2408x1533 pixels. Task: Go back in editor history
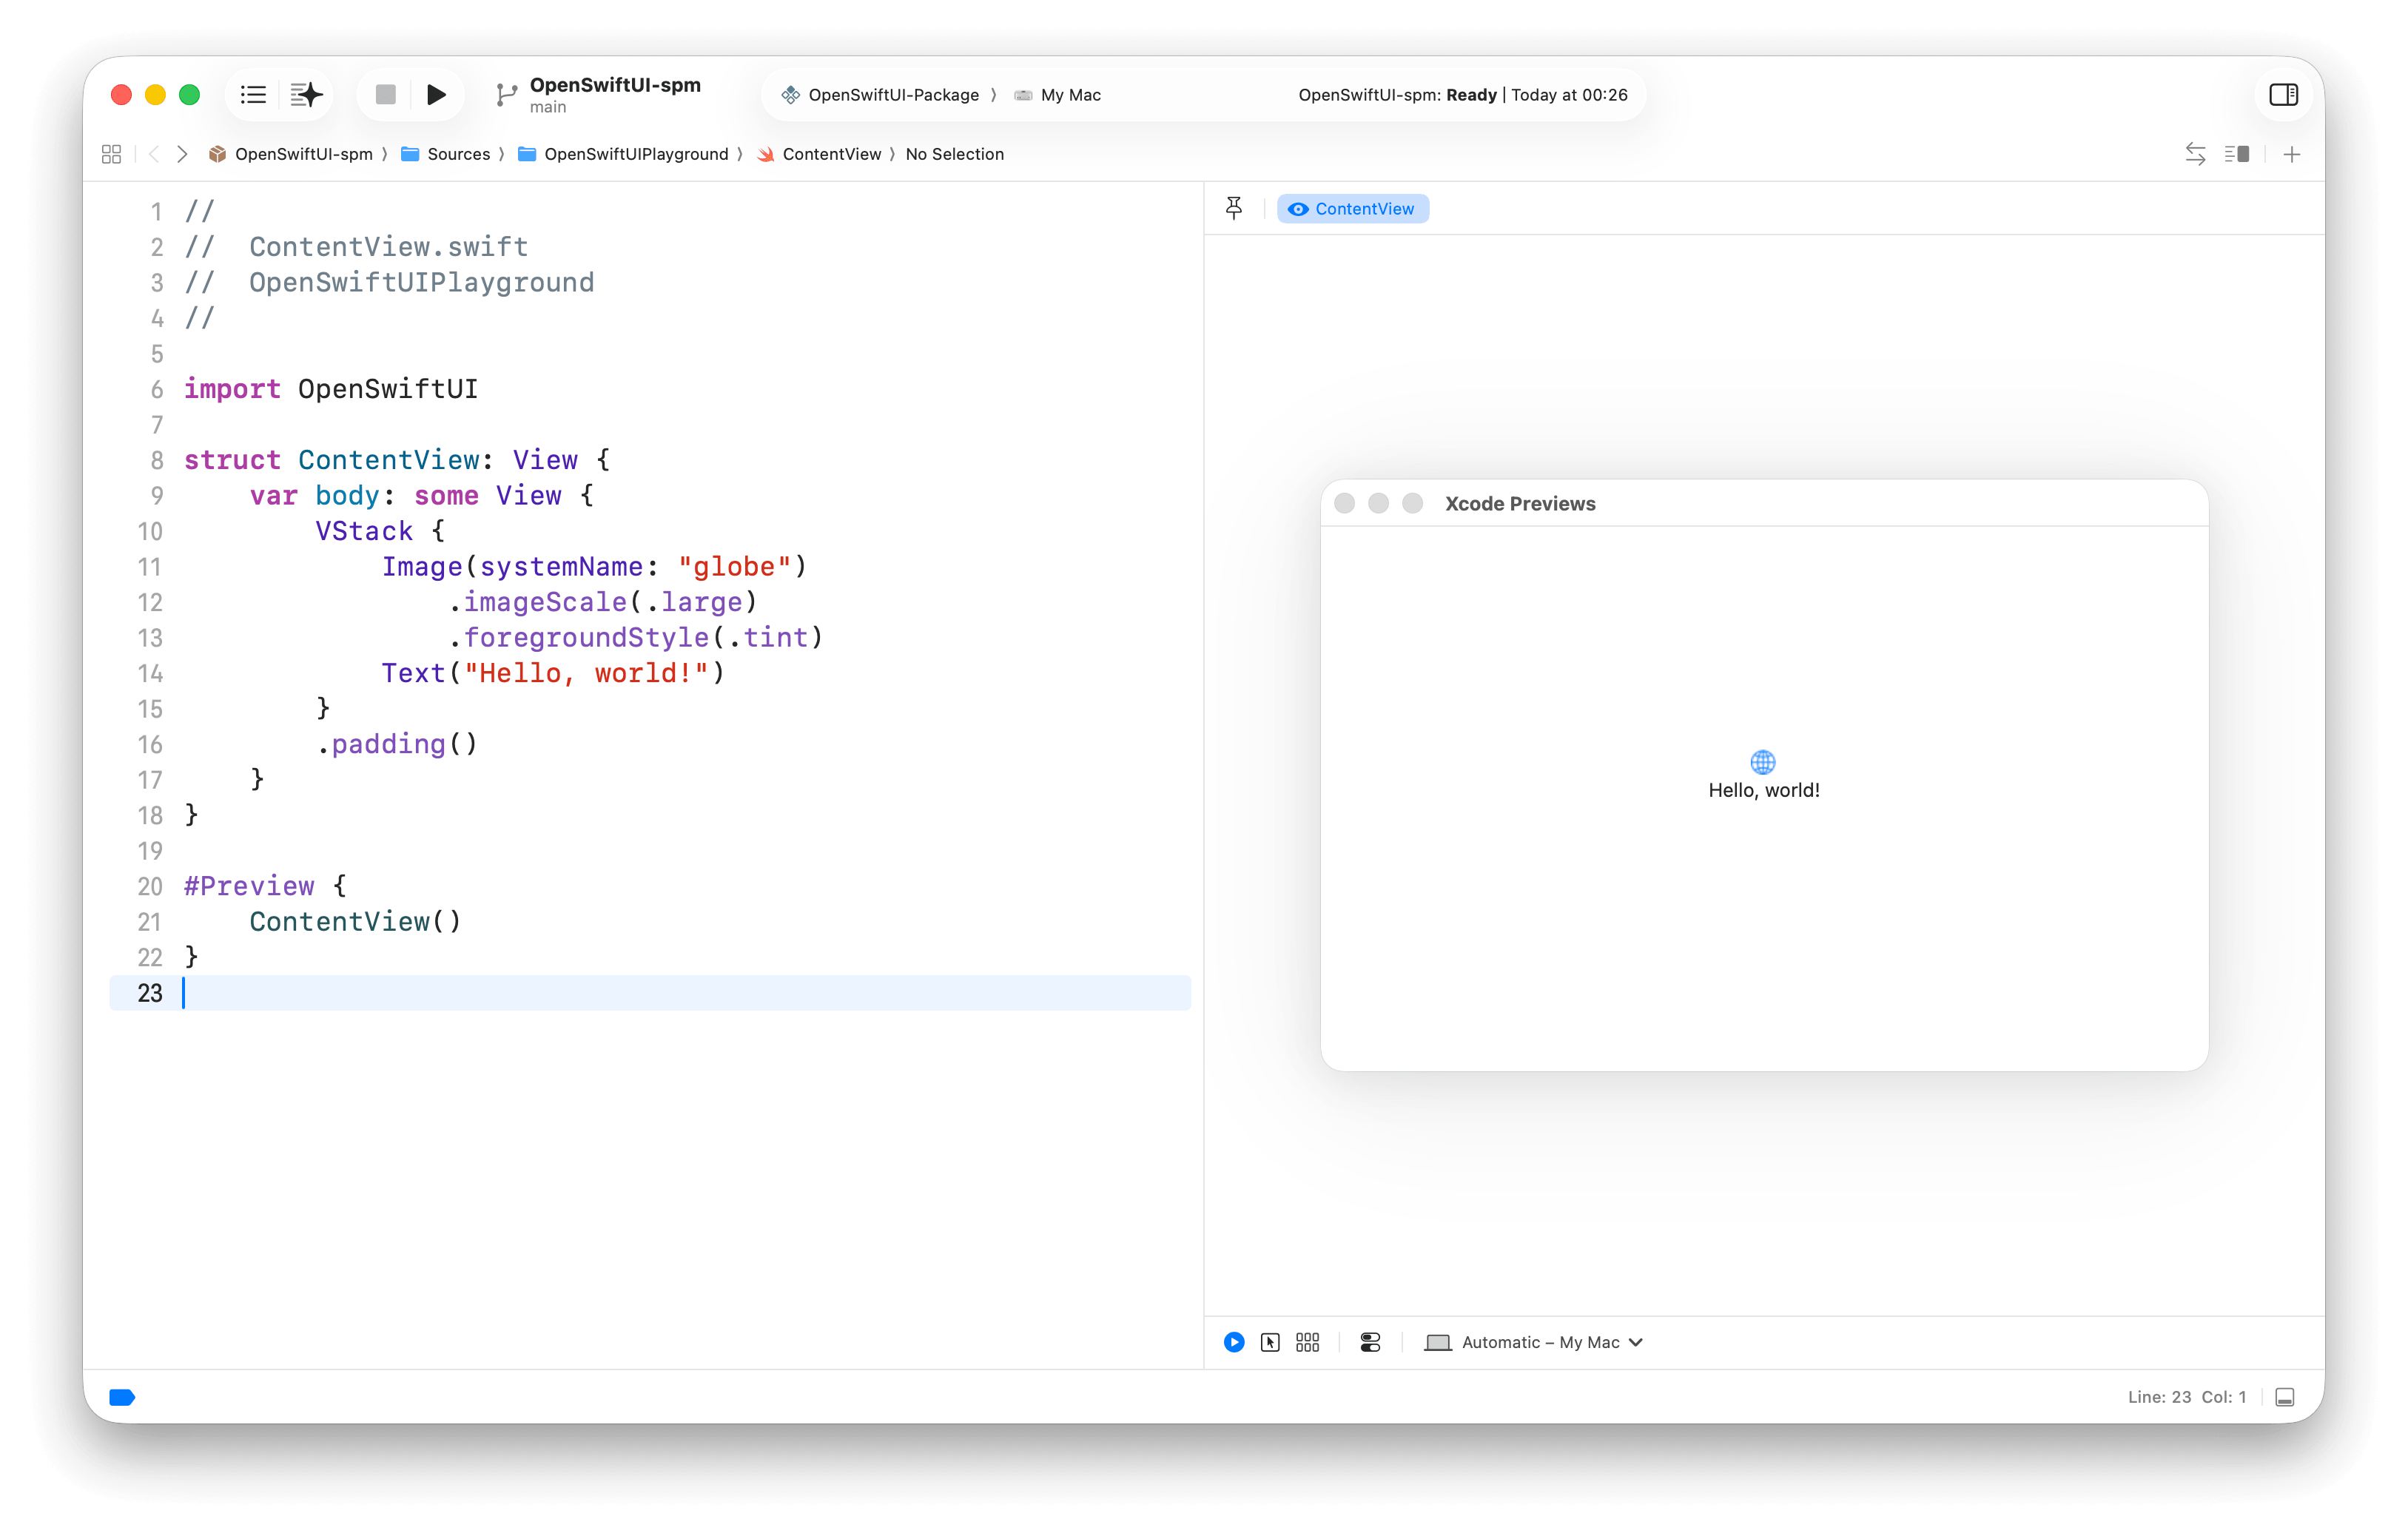click(153, 154)
